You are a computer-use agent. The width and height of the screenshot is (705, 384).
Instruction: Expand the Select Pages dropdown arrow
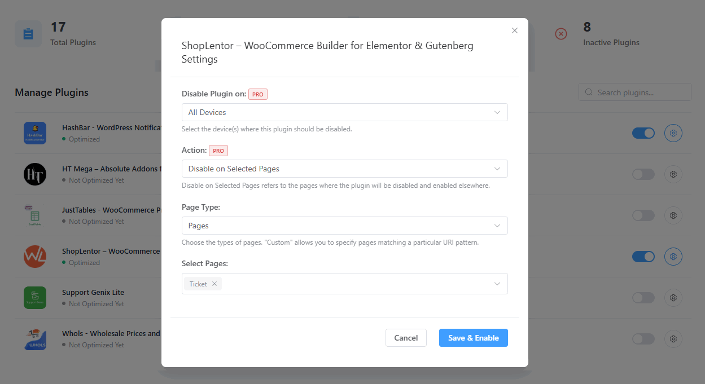(497, 284)
